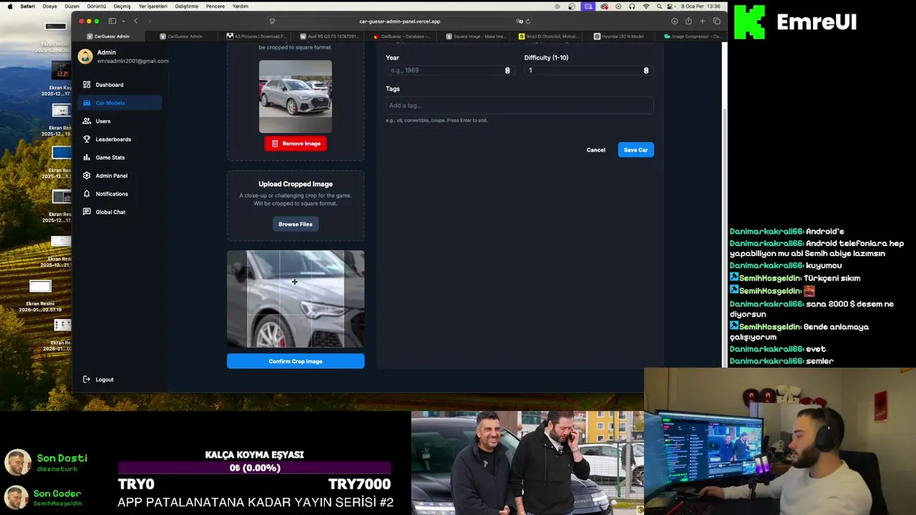The height and width of the screenshot is (515, 916).
Task: Open the Apple menu
Action: point(10,6)
